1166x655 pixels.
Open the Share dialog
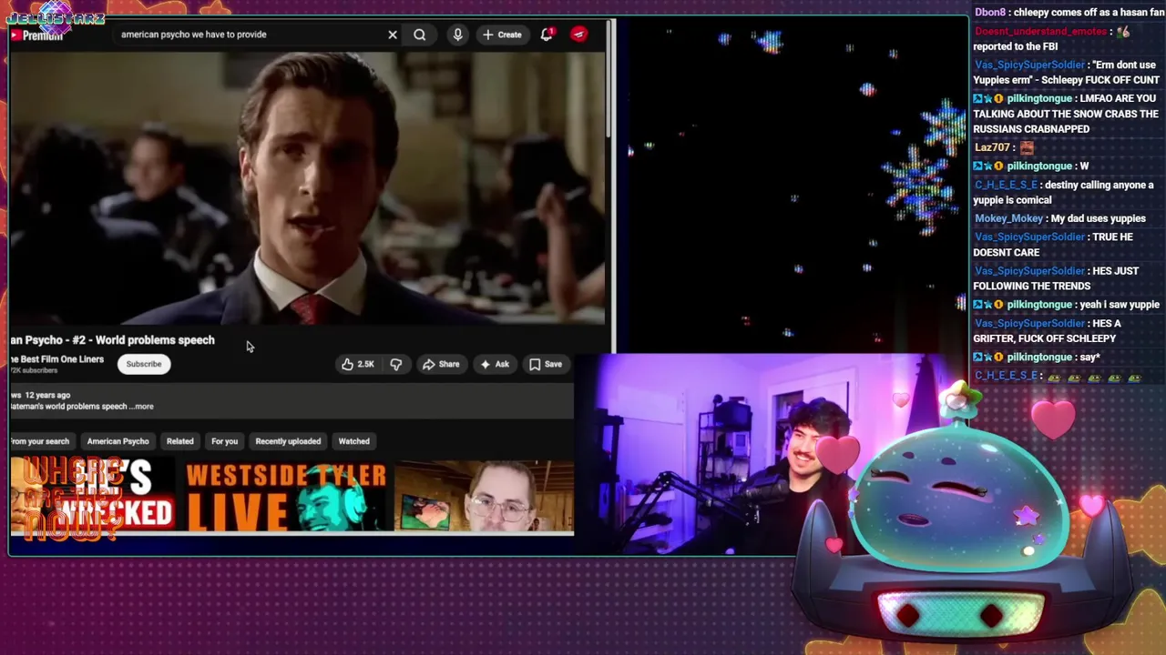point(441,364)
